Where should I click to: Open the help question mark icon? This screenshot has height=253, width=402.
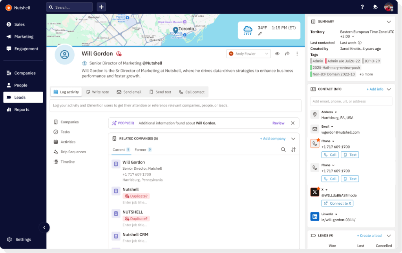pyautogui.click(x=362, y=7)
